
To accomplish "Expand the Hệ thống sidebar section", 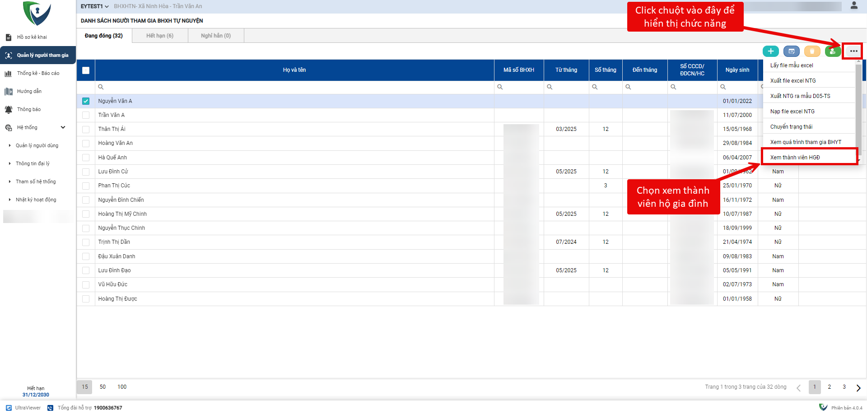I will point(63,127).
